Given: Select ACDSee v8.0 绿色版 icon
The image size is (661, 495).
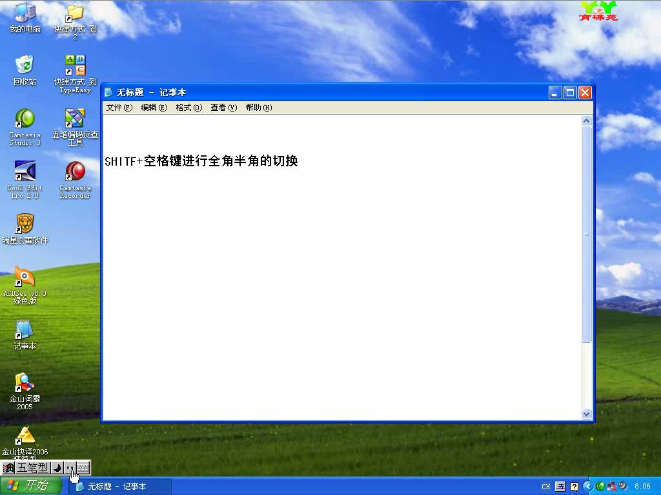Looking at the screenshot, I should (x=25, y=286).
